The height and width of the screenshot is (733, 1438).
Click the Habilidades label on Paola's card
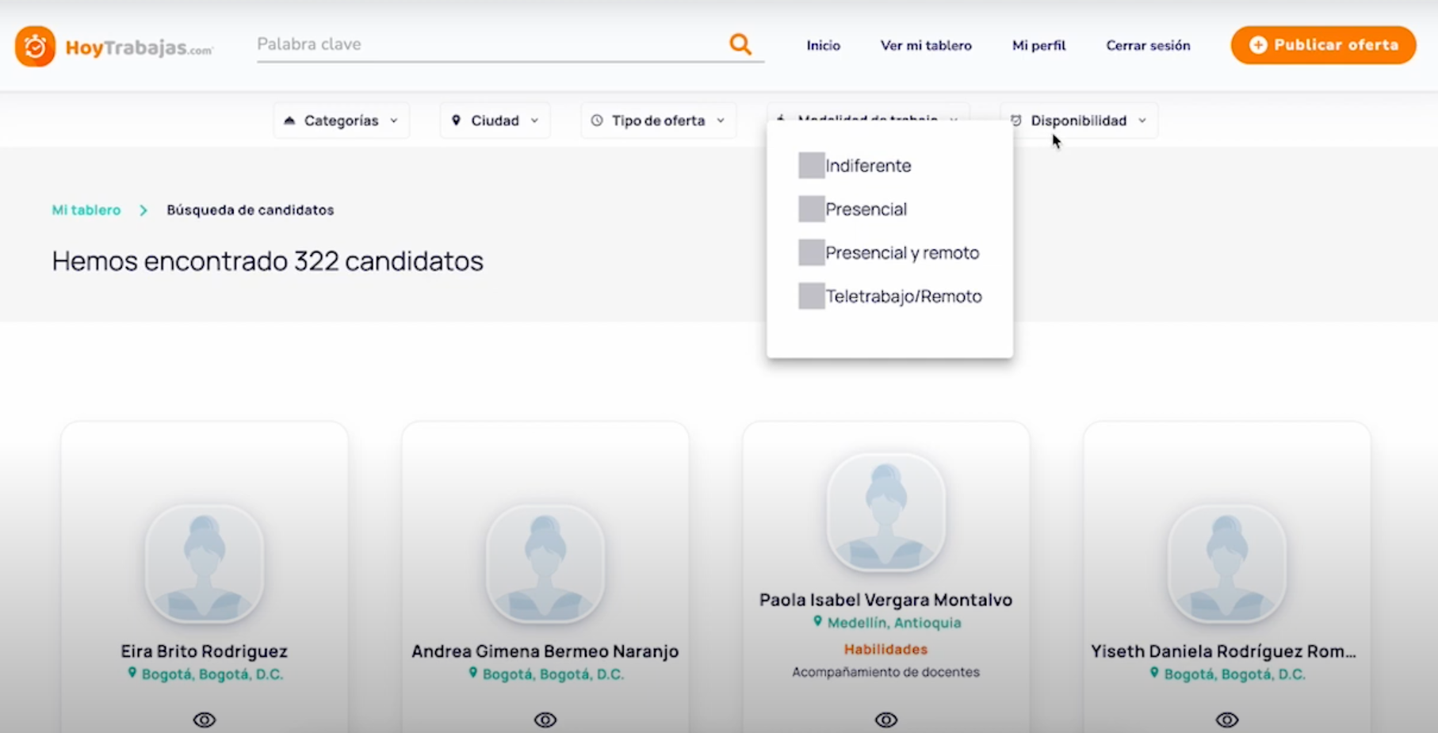point(885,649)
